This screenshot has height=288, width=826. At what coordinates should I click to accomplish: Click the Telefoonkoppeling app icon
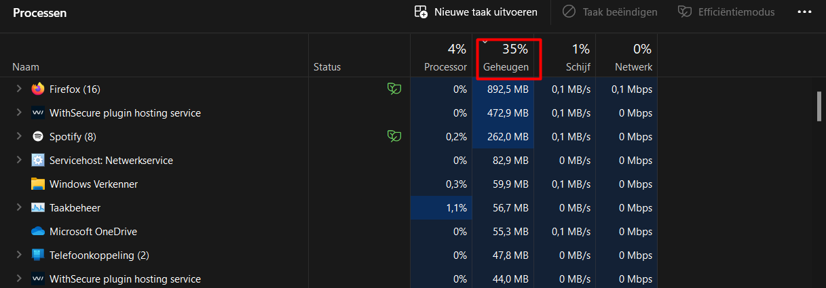coord(38,255)
